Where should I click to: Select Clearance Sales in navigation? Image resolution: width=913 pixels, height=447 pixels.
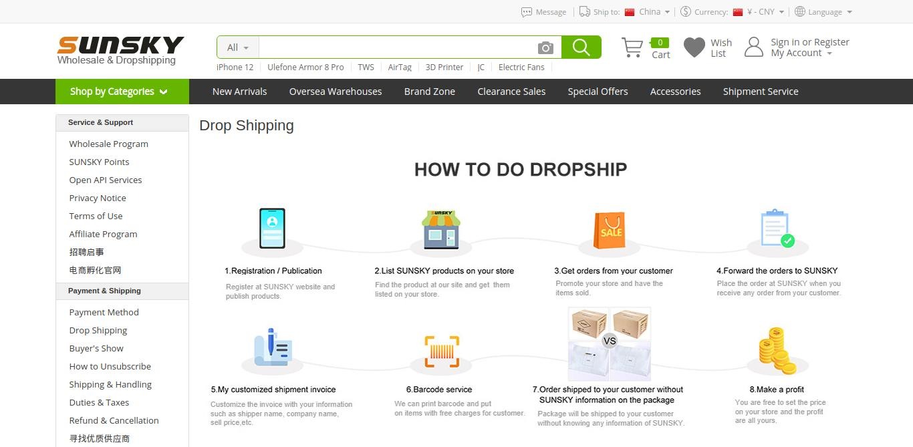511,92
